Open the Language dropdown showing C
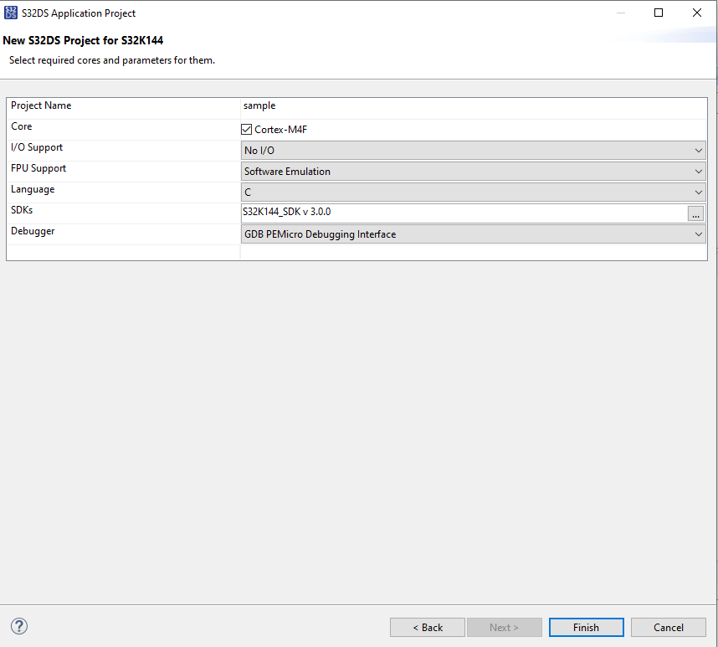The image size is (718, 647). (x=473, y=193)
